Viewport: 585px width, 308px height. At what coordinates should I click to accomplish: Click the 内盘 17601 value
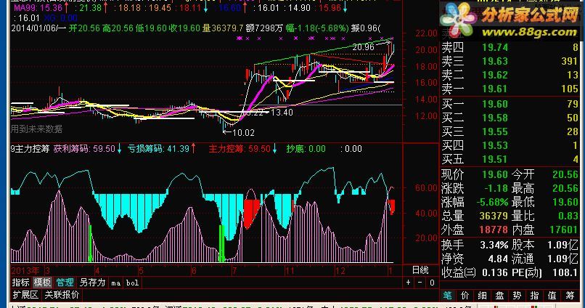point(564,230)
